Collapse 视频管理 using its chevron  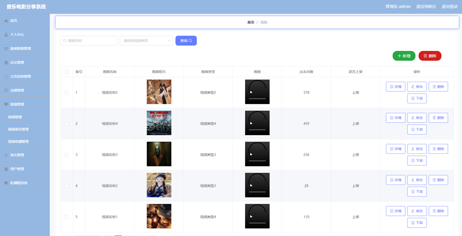[44, 104]
